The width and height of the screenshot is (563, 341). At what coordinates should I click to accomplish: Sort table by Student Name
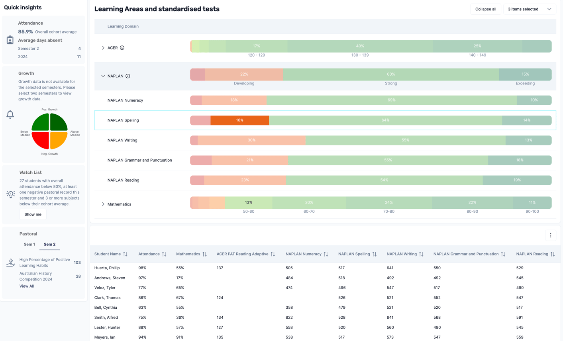[x=125, y=254]
